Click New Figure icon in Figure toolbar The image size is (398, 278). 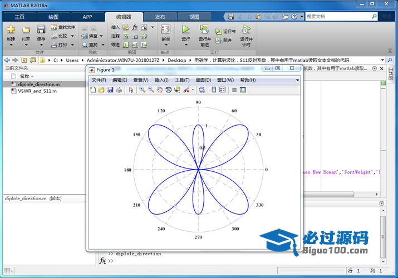tap(93, 90)
